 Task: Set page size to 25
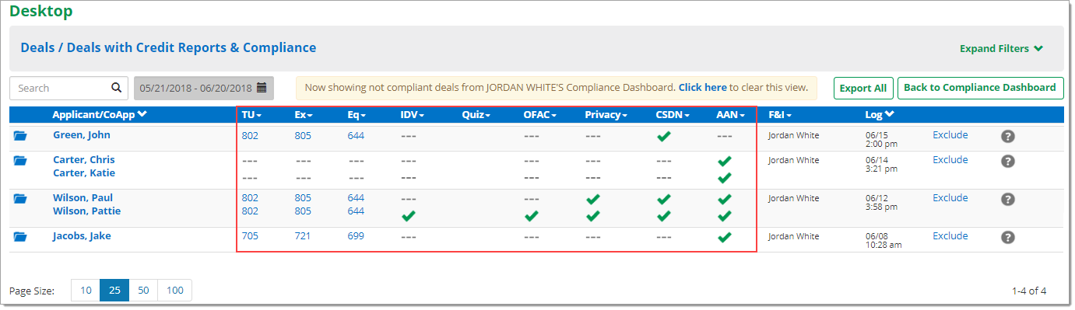(x=114, y=291)
